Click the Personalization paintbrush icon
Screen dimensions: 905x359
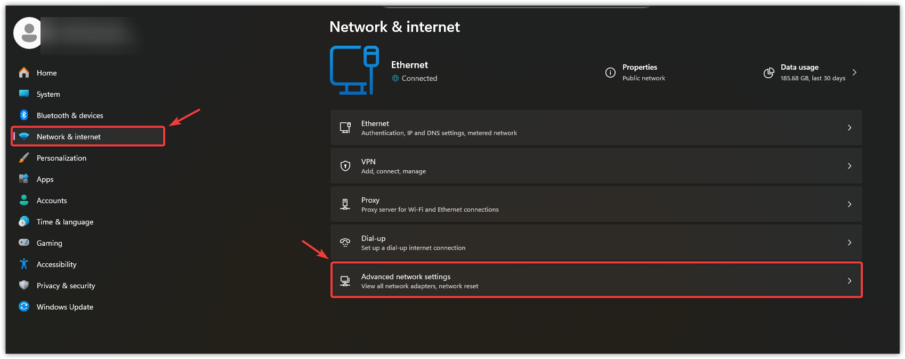coord(24,158)
